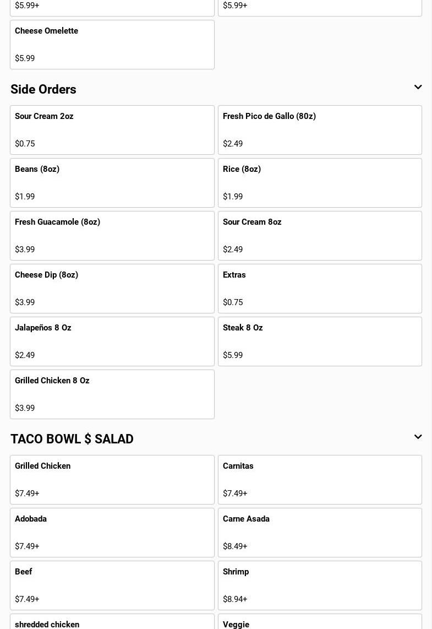This screenshot has width=432, height=629.
Task: Collapse the Side Orders section chevron
Action: (x=418, y=88)
